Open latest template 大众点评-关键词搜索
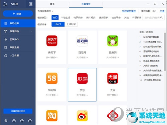 coord(153,70)
